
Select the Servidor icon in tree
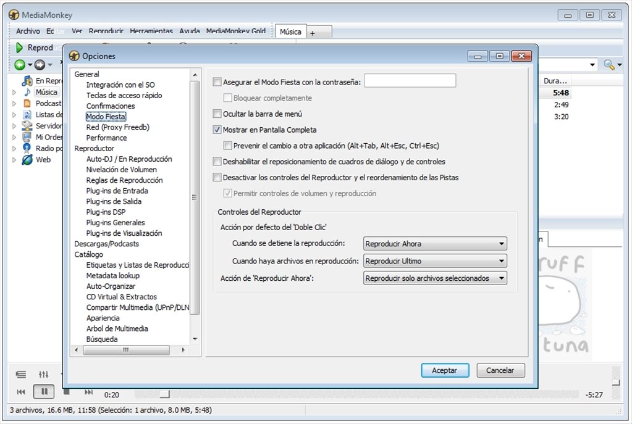pyautogui.click(x=27, y=126)
